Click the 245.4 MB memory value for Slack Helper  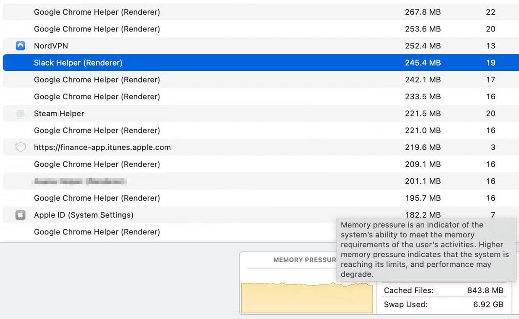(423, 63)
